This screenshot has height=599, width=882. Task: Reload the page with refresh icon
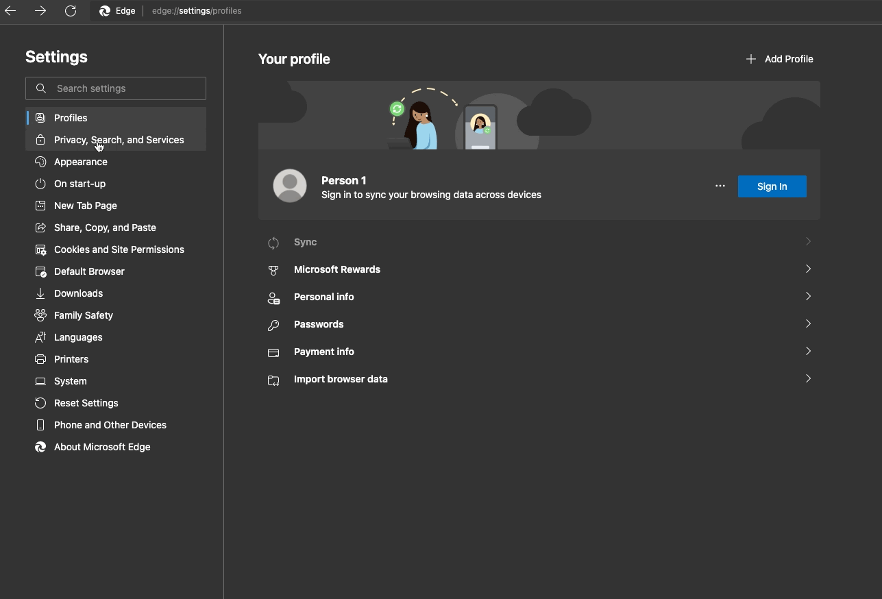click(71, 11)
